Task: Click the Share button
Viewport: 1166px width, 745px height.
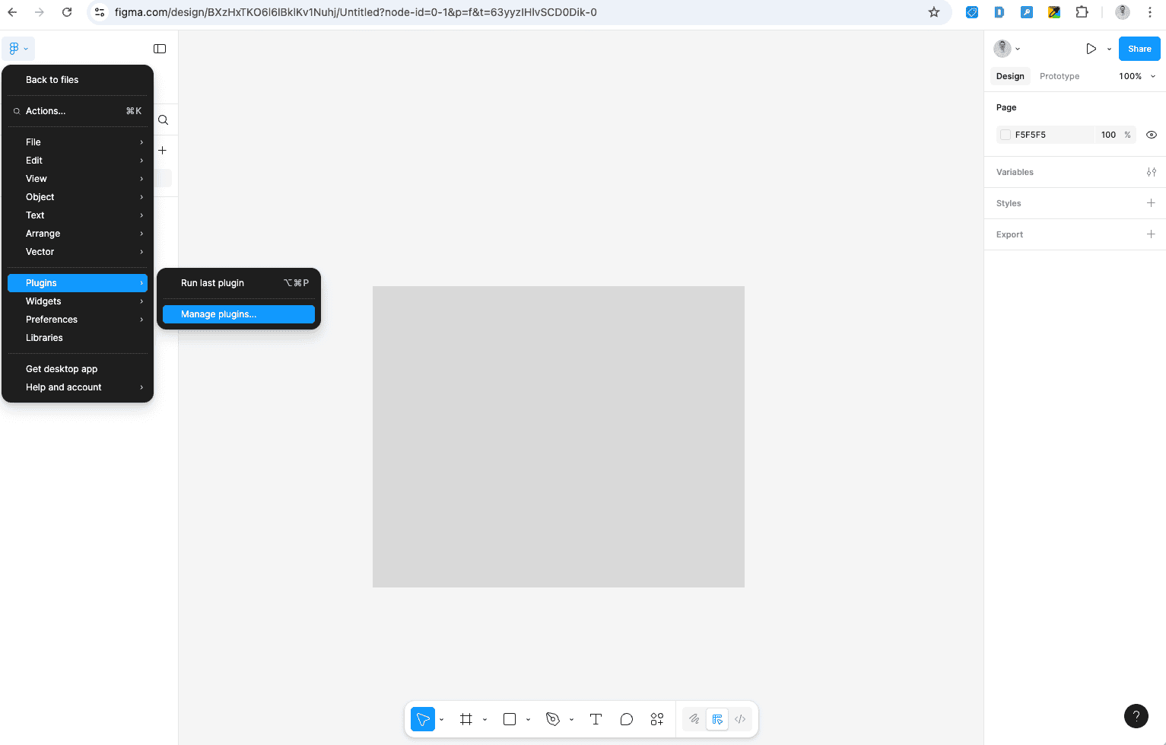Action: coord(1139,48)
